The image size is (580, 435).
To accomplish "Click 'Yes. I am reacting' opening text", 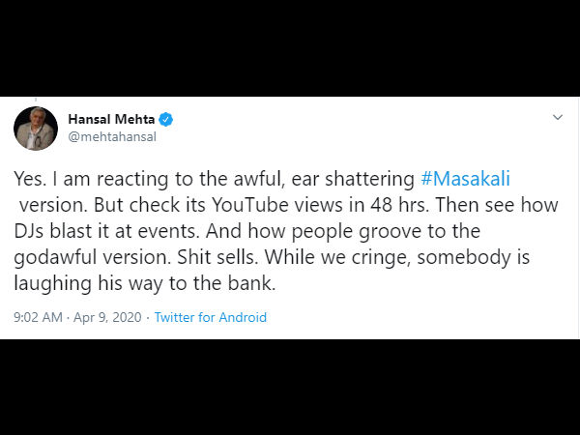I will coord(90,178).
